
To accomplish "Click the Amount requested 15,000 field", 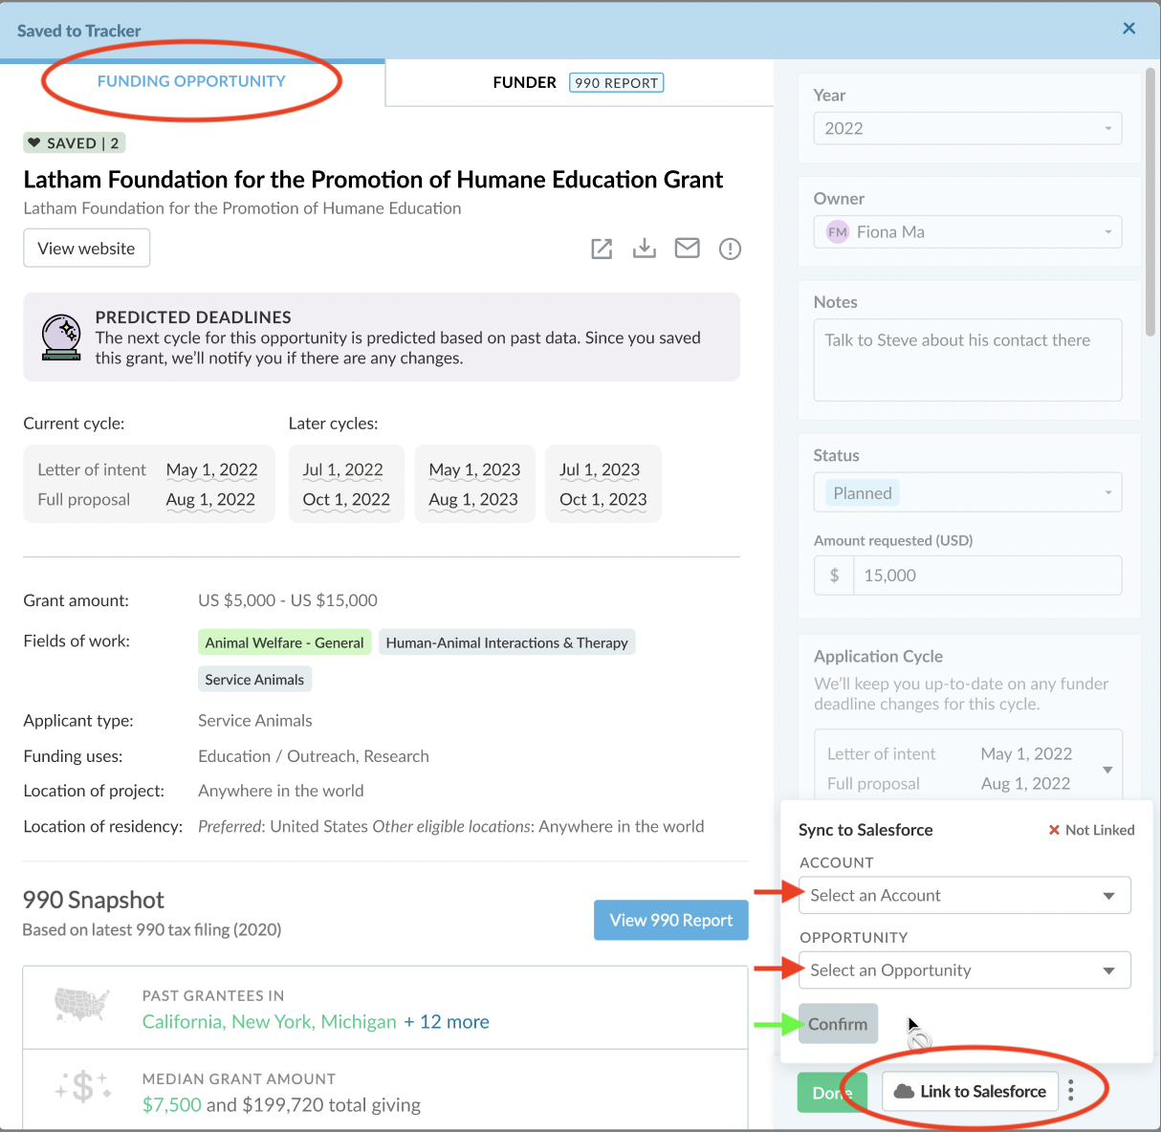I will 987,576.
